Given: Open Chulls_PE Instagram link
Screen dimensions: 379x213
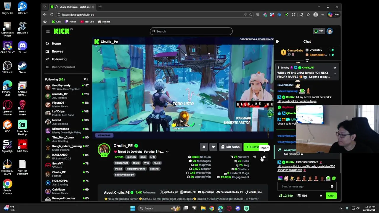Looking at the screenshot, I should pos(188,192).
